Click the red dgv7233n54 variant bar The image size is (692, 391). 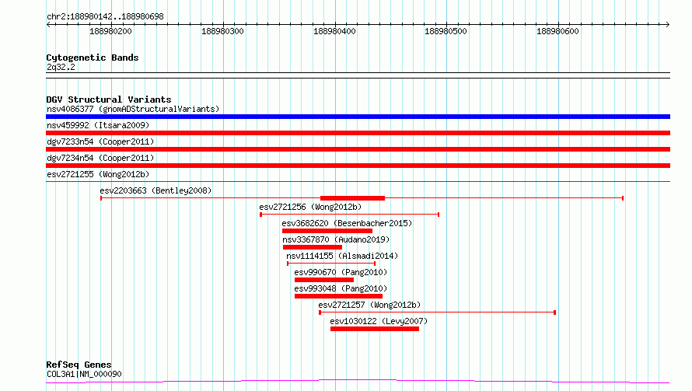point(358,149)
